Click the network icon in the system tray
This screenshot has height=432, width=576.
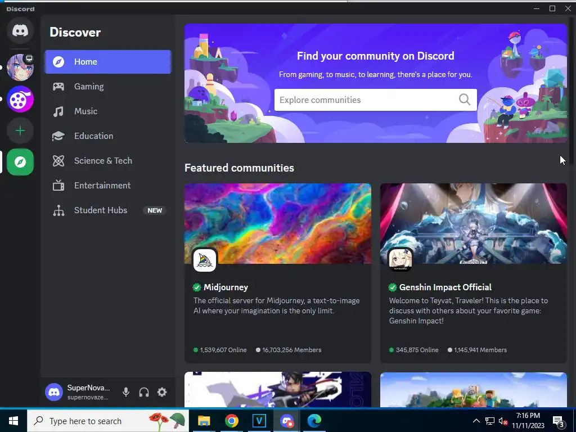pos(490,421)
